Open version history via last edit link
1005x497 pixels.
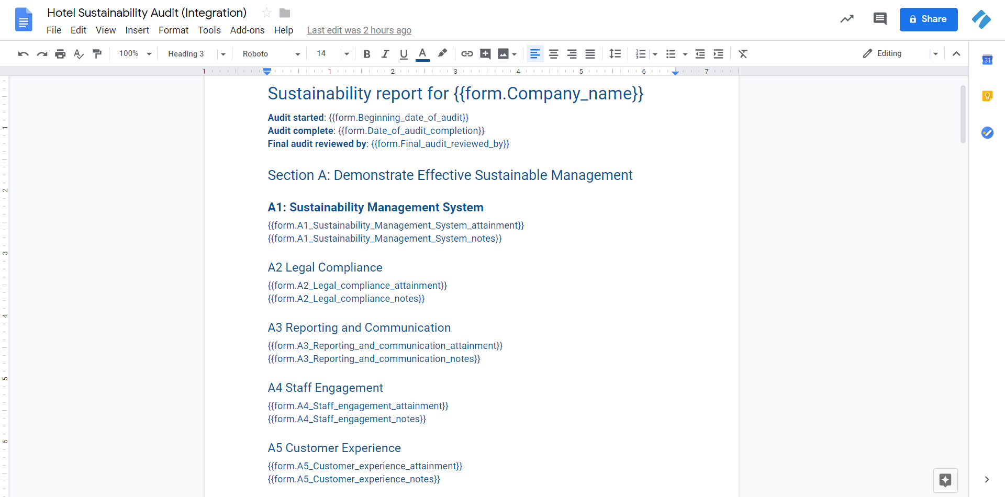tap(359, 30)
